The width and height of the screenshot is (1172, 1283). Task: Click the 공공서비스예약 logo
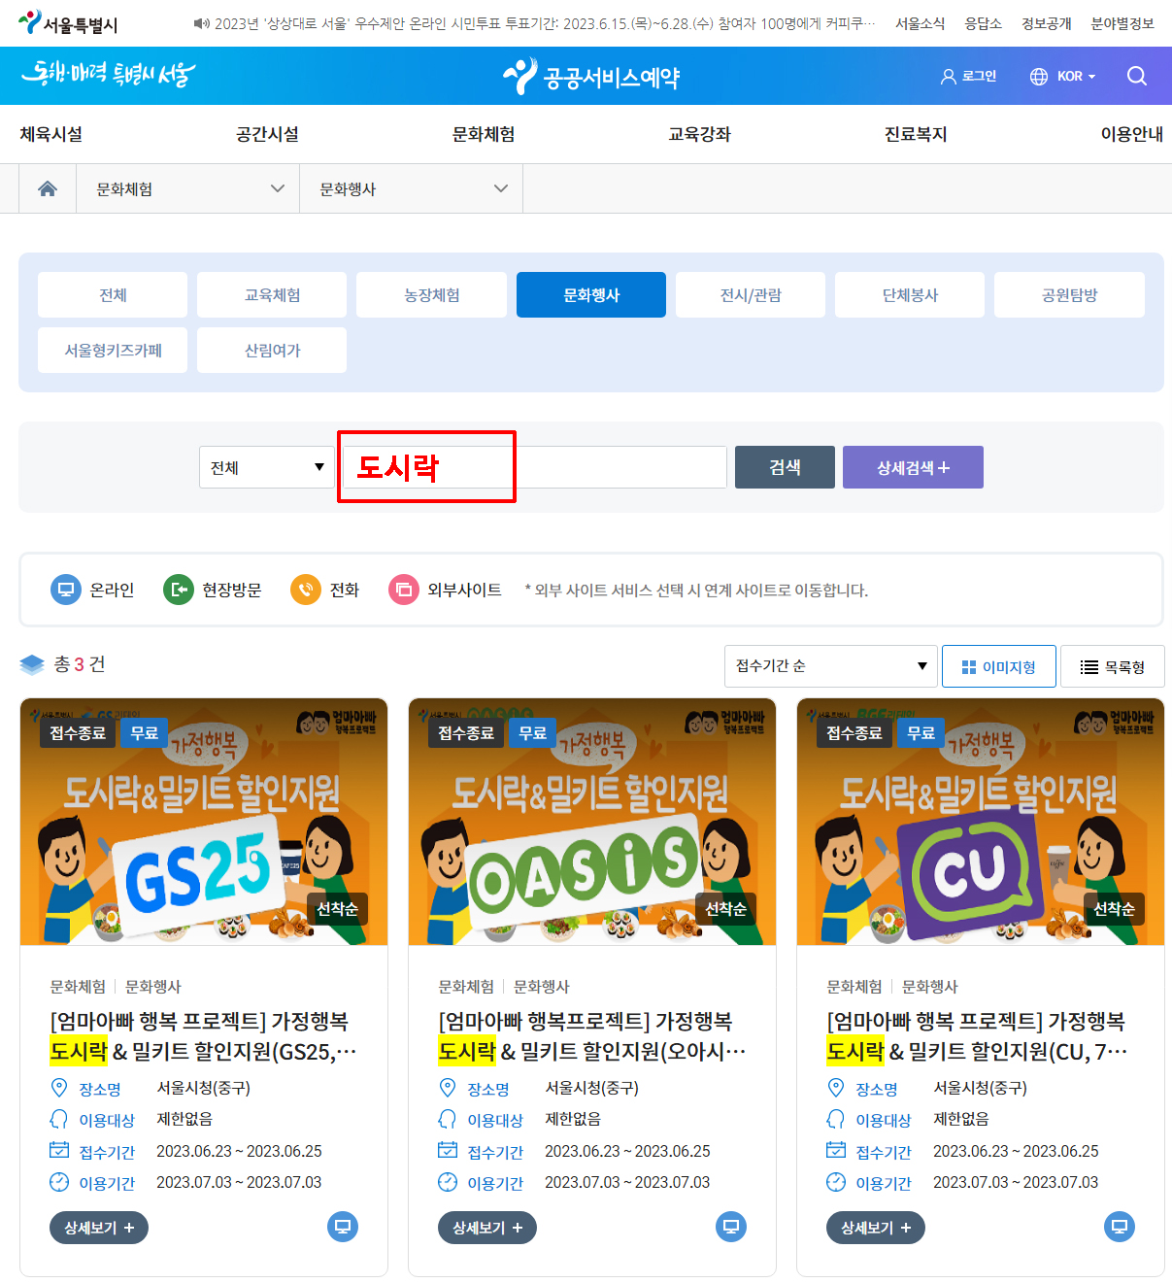[x=593, y=75]
